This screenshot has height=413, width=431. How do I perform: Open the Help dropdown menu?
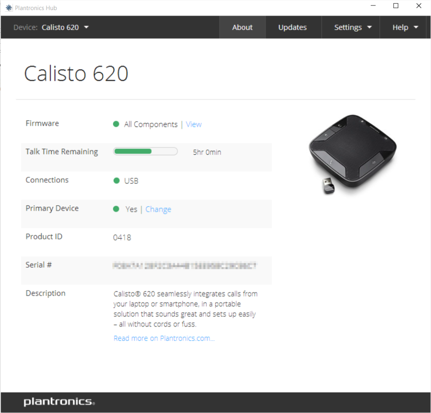405,27
